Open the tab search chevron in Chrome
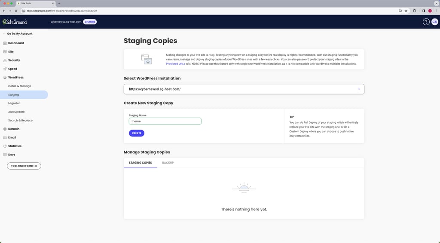440x243 pixels. pos(437,3)
